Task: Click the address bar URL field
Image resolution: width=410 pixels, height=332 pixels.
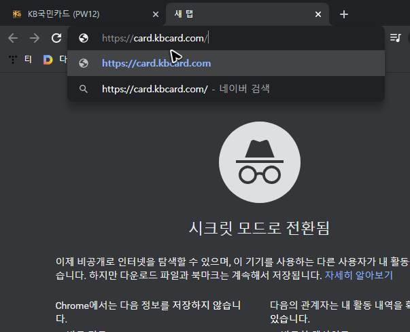Action: pyautogui.click(x=226, y=39)
